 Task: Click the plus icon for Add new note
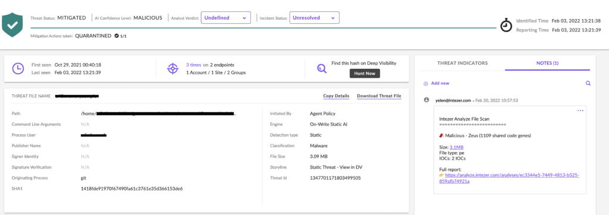[x=426, y=83]
